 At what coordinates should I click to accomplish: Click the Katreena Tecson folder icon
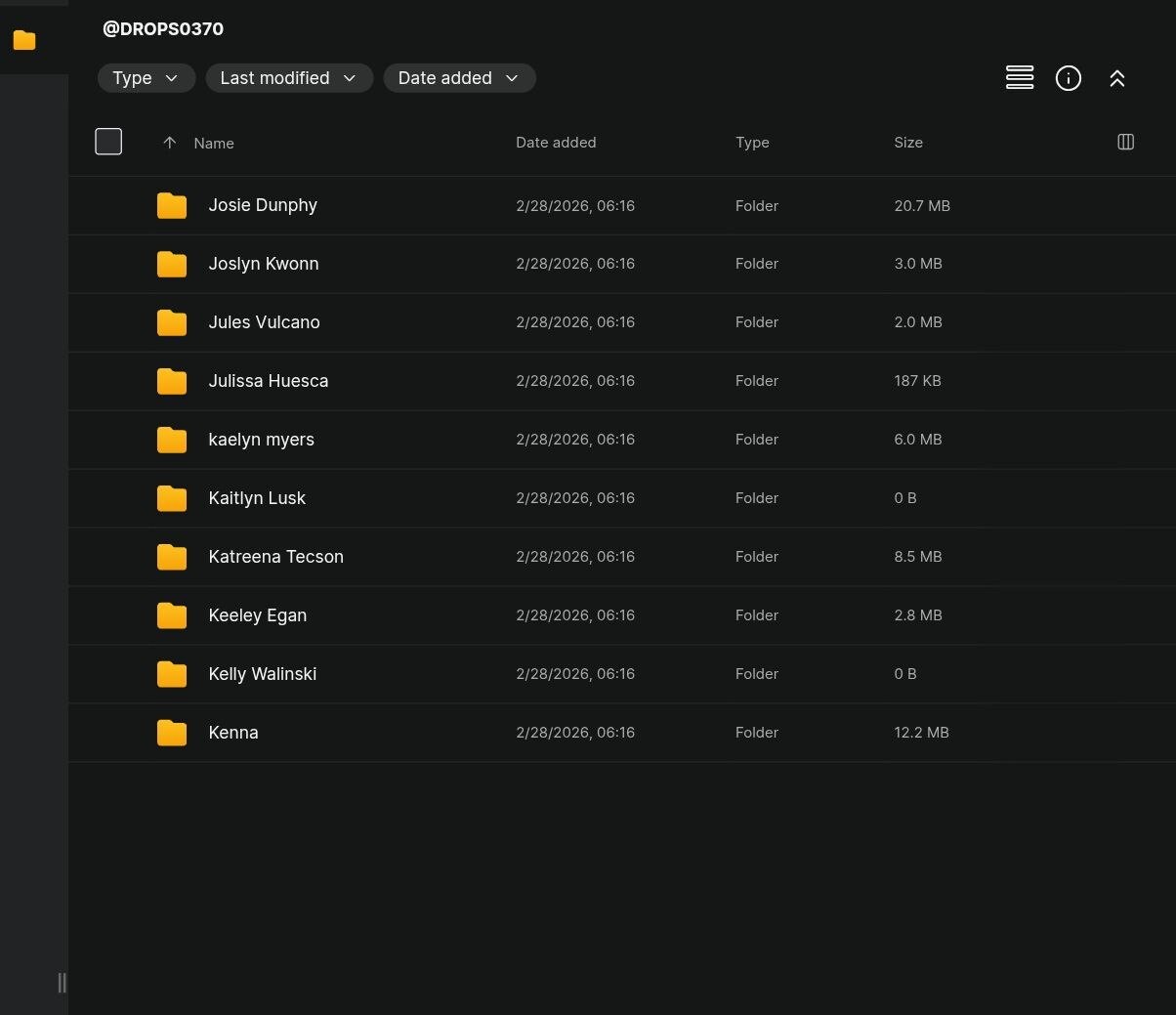pyautogui.click(x=172, y=557)
